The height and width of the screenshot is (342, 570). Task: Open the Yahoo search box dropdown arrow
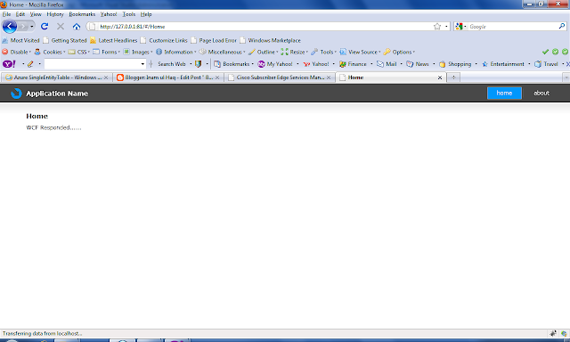click(x=142, y=64)
